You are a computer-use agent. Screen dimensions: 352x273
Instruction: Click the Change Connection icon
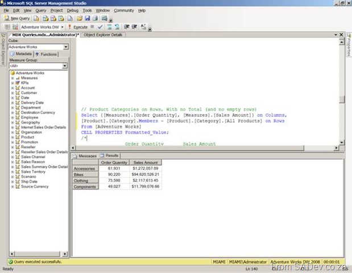[15, 27]
